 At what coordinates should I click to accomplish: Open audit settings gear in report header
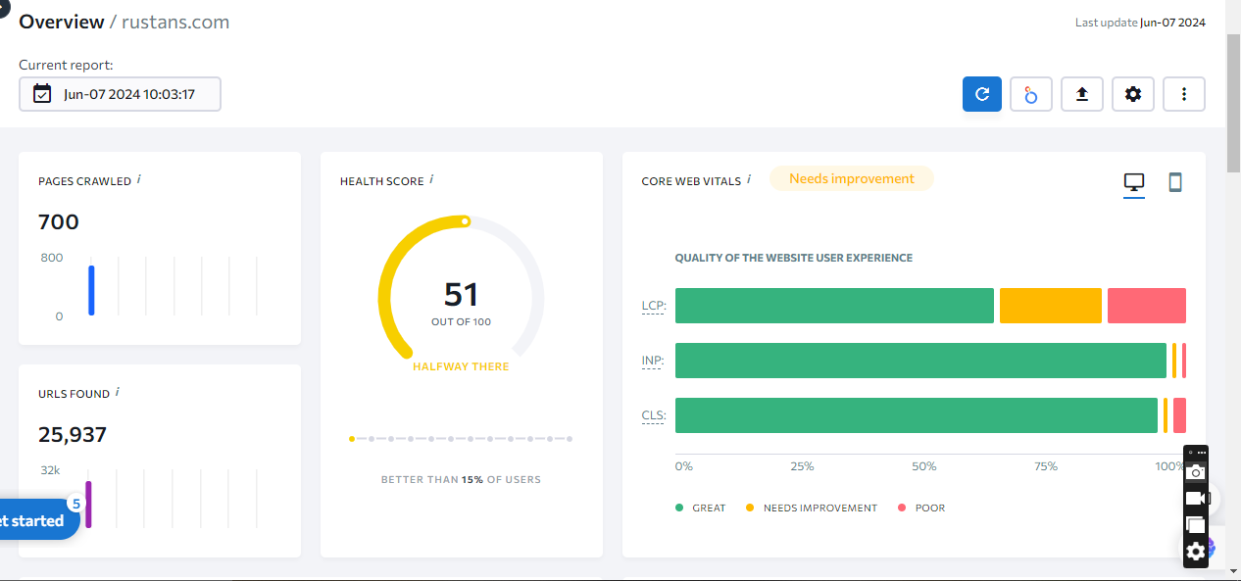[x=1133, y=94]
